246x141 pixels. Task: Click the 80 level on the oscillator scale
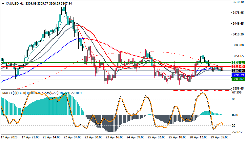234,99
